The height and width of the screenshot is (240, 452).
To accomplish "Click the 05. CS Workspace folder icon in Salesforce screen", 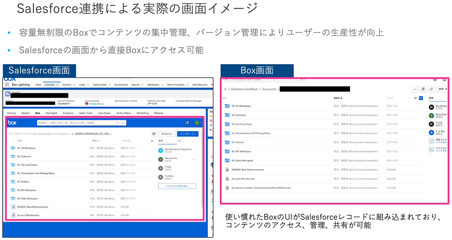I will click(13, 148).
